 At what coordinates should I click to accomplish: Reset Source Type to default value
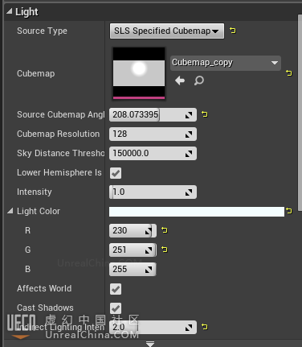point(233,31)
